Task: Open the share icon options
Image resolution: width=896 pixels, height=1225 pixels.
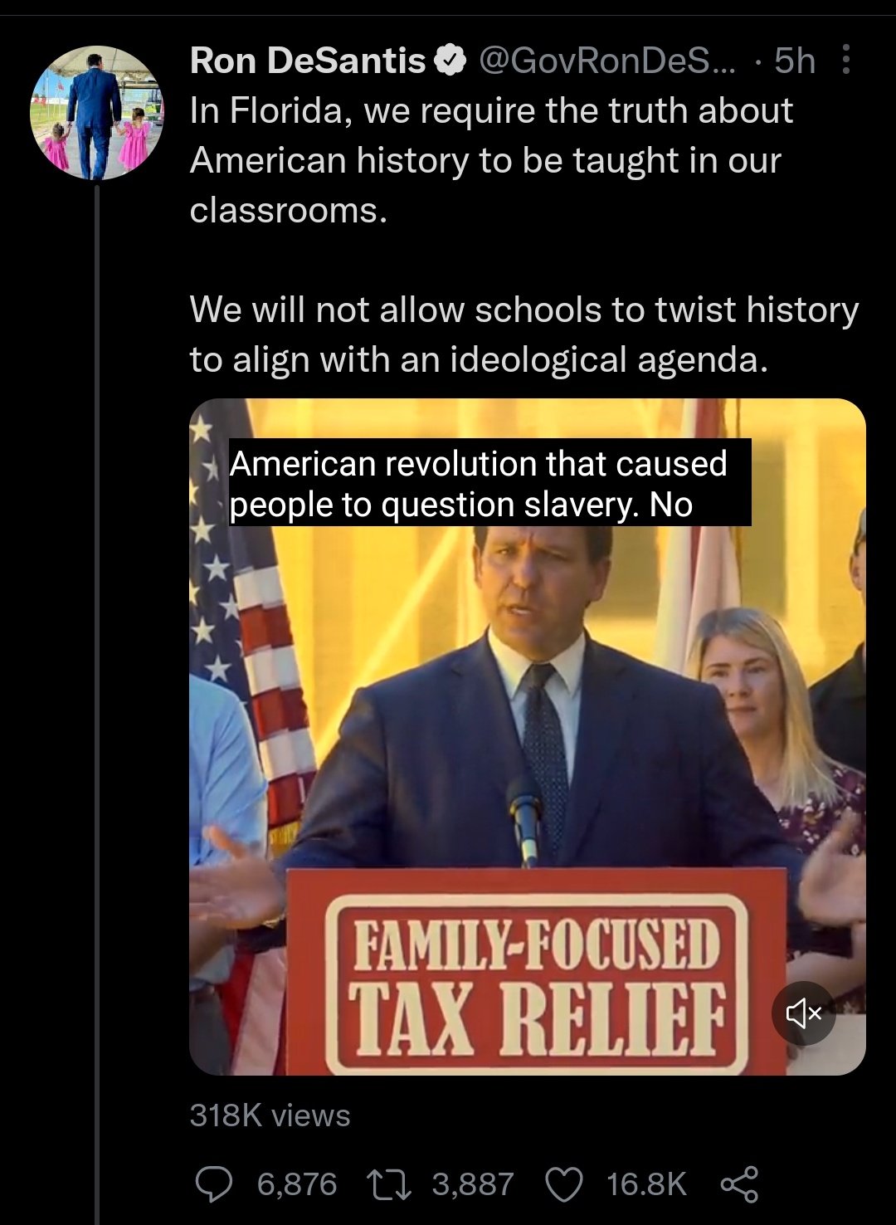Action: pyautogui.click(x=739, y=1184)
